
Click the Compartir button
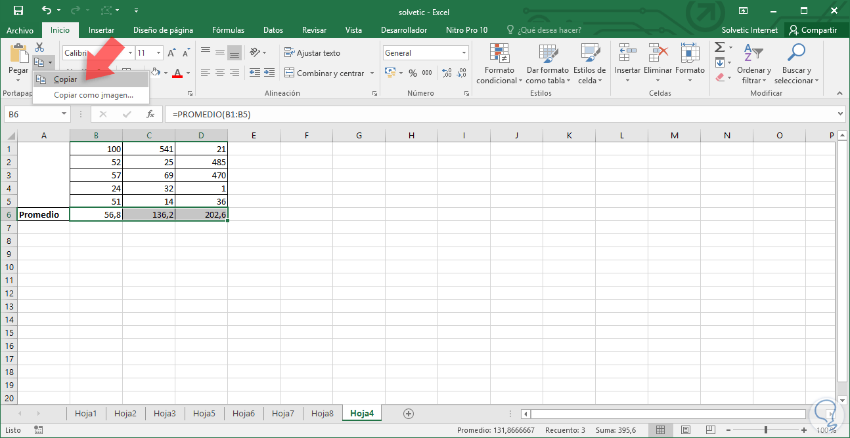click(x=813, y=30)
